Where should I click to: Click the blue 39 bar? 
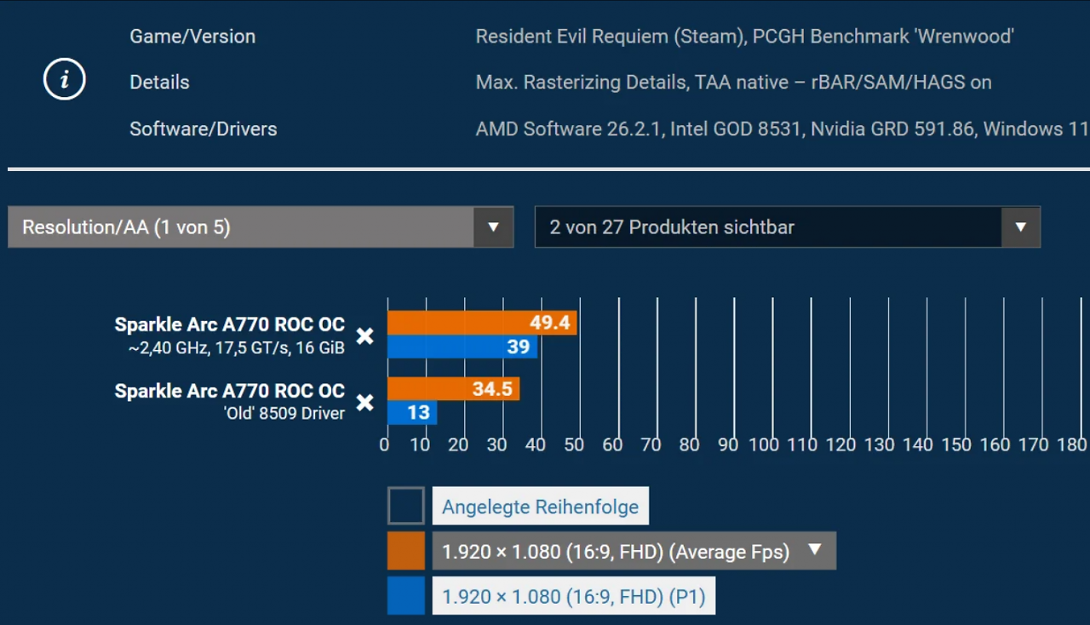462,347
